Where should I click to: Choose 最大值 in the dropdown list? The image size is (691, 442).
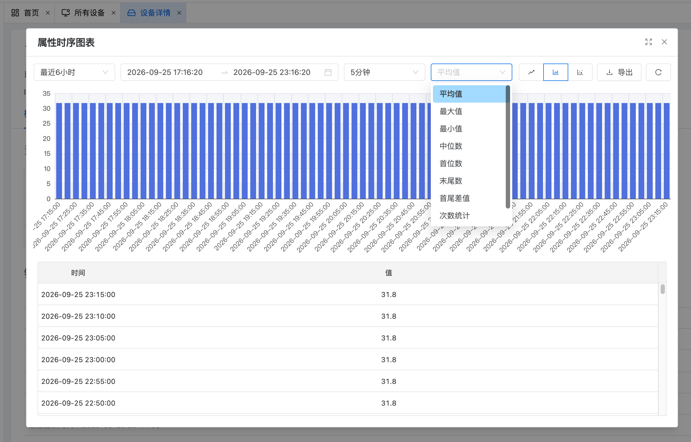point(470,111)
